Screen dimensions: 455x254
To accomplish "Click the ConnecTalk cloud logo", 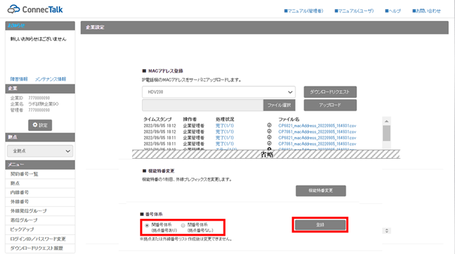I will click(x=35, y=9).
